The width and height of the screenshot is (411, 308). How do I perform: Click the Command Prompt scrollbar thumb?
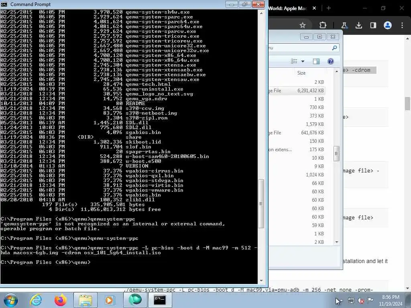261,203
